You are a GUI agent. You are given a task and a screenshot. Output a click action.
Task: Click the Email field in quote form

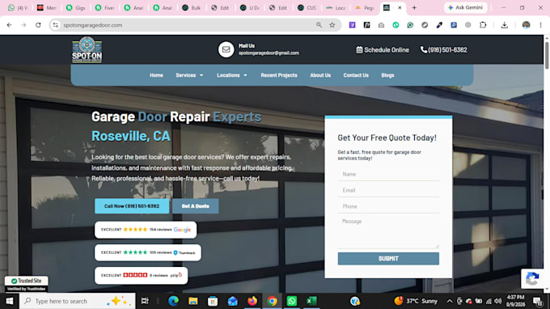[388, 190]
